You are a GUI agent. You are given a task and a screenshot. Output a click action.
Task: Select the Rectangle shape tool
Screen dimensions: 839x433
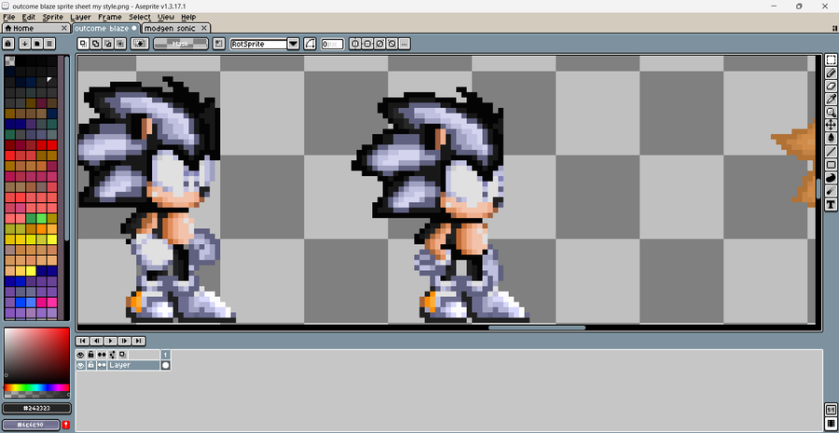831,165
